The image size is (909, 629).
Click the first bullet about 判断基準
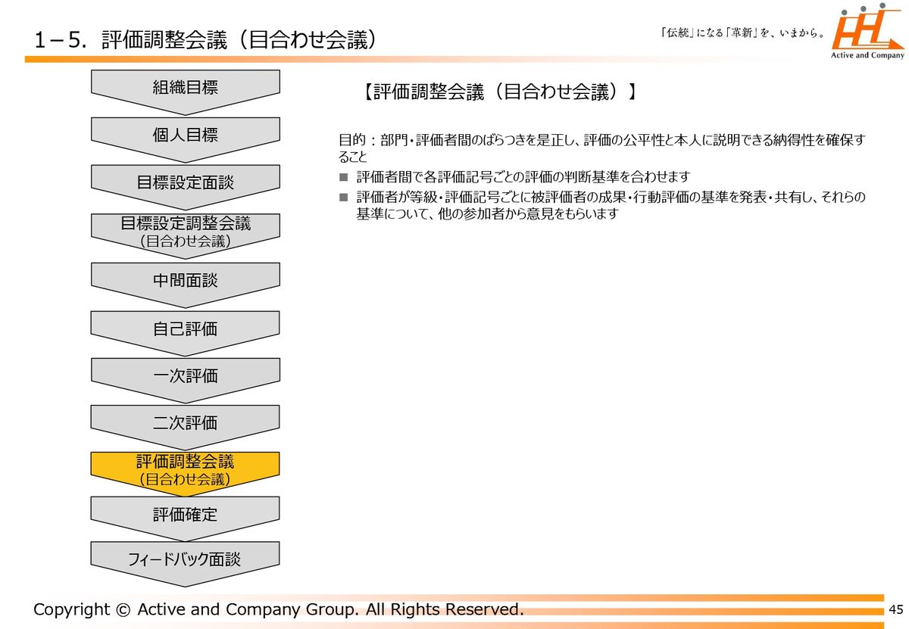(523, 177)
